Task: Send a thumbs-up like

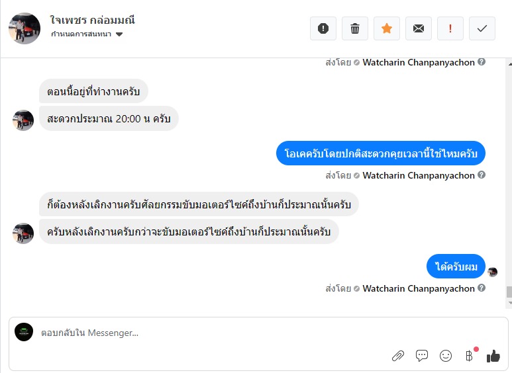Action: tap(493, 356)
